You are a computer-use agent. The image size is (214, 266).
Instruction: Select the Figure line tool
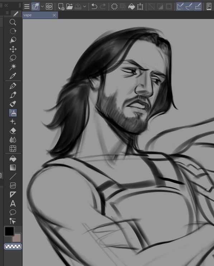(13, 176)
